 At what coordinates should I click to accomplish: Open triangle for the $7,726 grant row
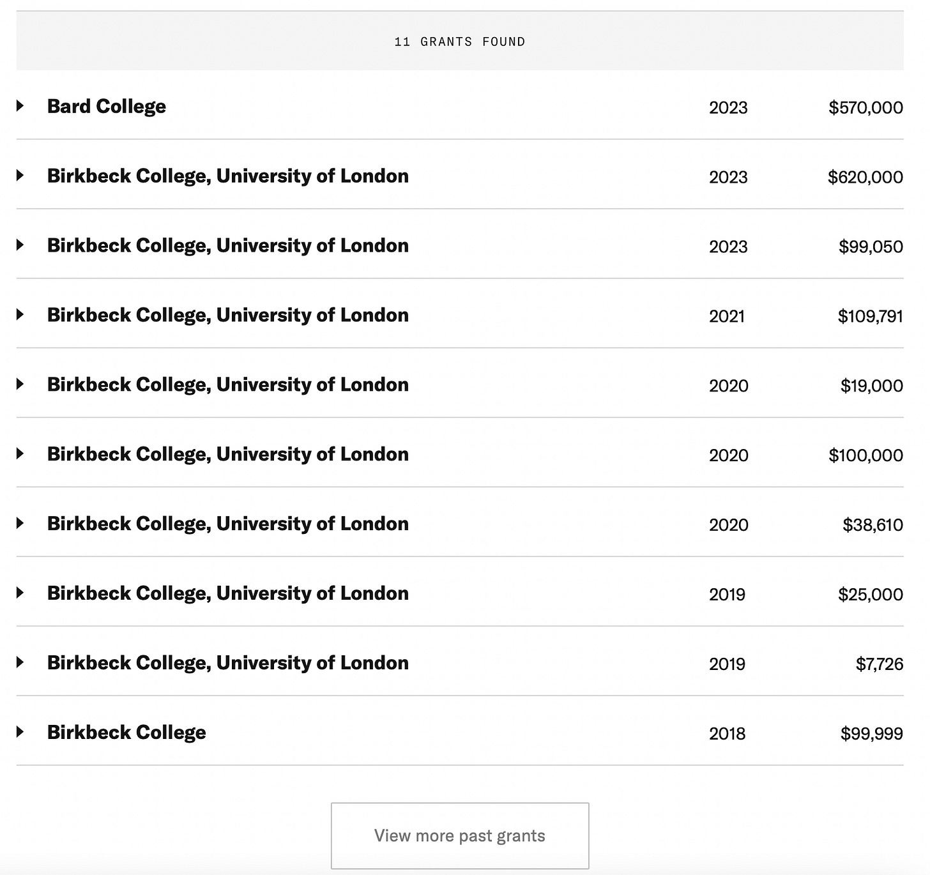click(20, 663)
